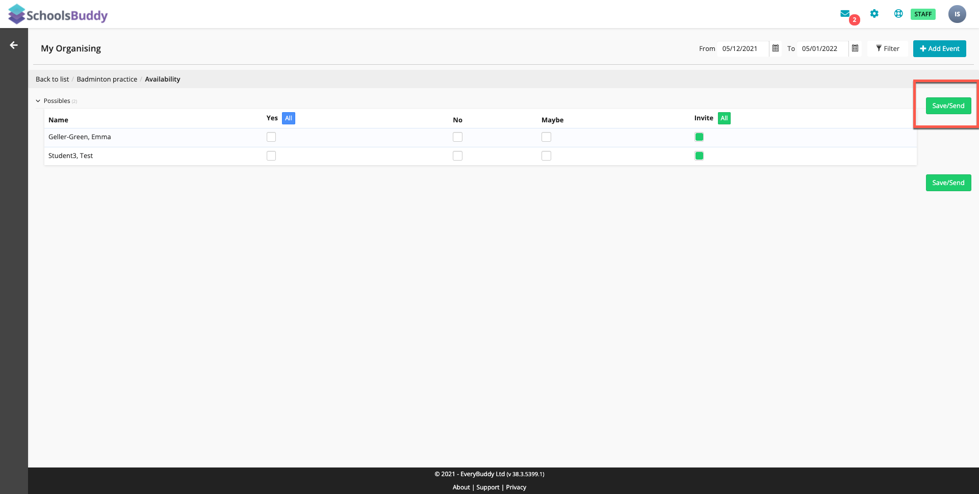Click the Add Event button
The width and height of the screenshot is (979, 494).
(x=939, y=48)
